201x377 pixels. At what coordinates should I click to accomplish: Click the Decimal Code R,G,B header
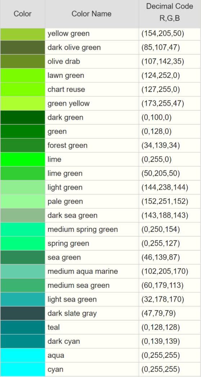(170, 14)
